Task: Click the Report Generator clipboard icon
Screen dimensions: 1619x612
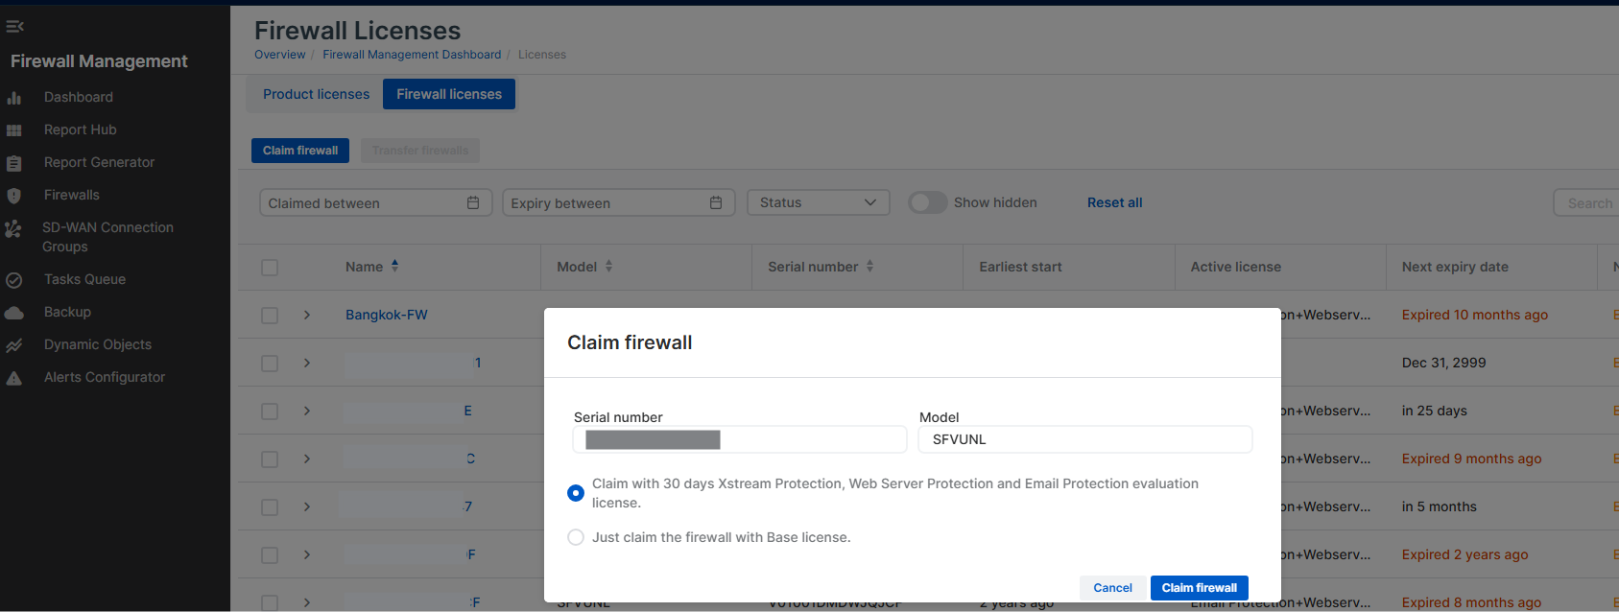Action: pos(14,163)
